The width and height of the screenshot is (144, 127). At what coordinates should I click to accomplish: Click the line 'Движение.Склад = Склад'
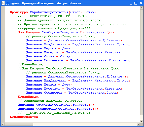(x=49, y=56)
